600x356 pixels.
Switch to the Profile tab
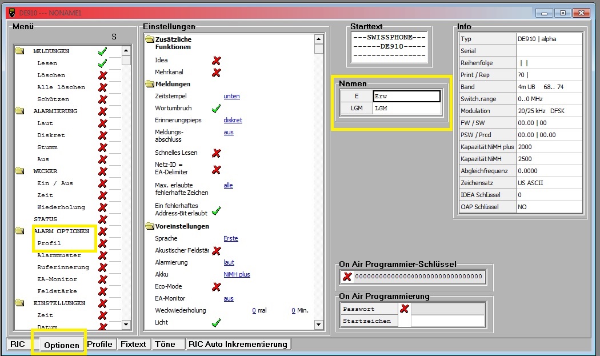click(99, 345)
